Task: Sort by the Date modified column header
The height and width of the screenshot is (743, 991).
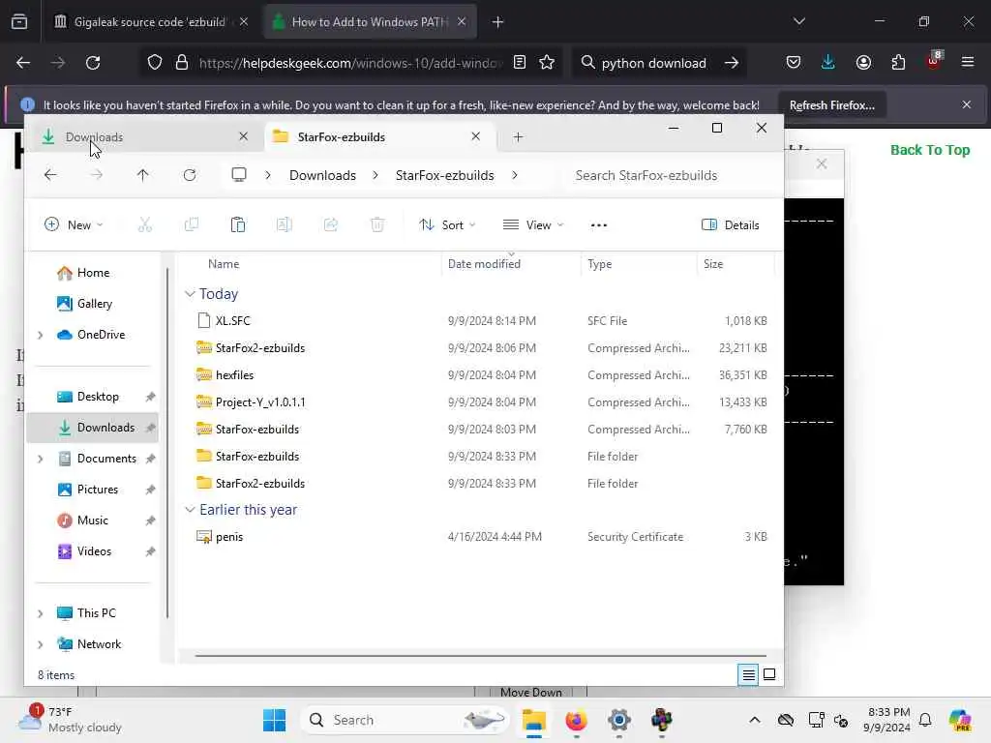Action: point(484,264)
